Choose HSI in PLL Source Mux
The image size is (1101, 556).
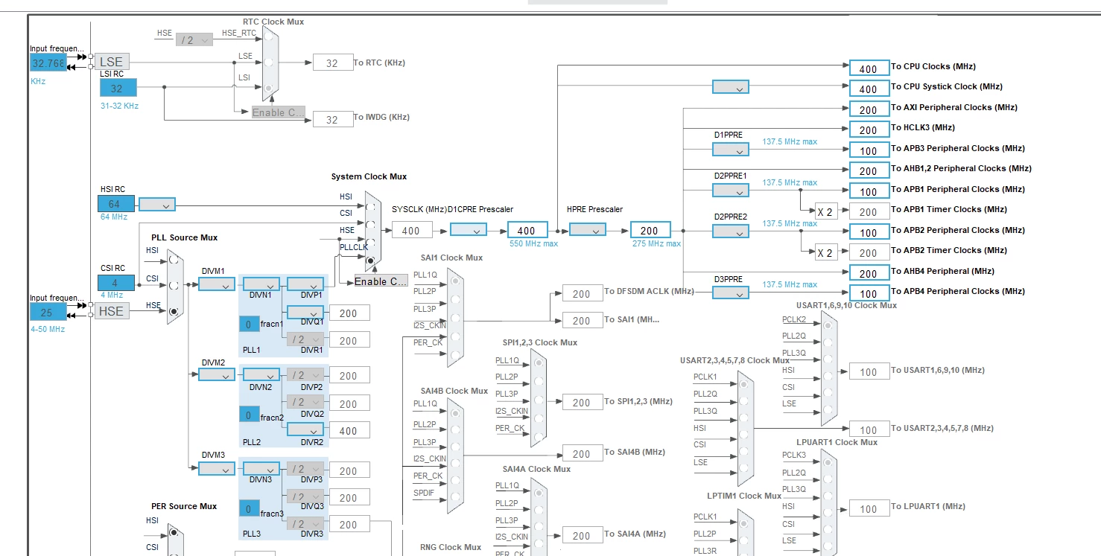174,260
